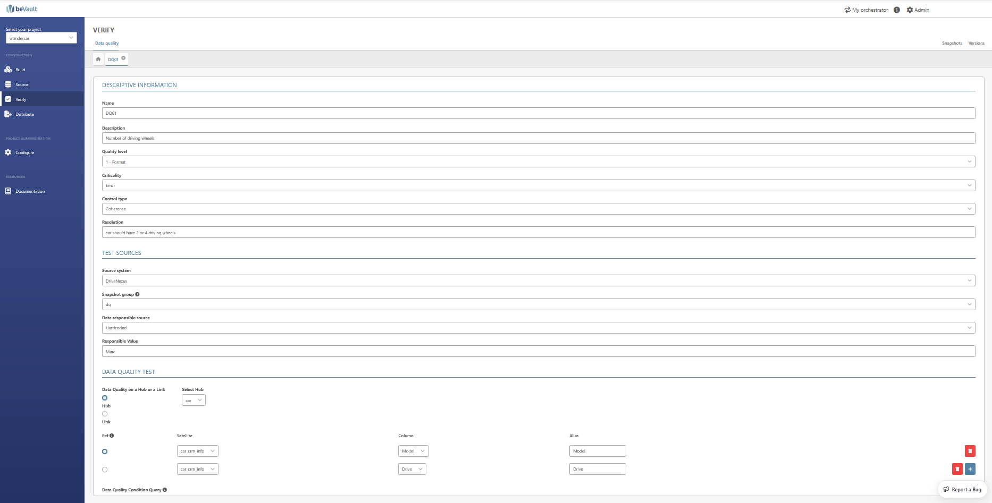Set the Drive row as Ref
This screenshot has height=503, width=992.
tap(105, 470)
